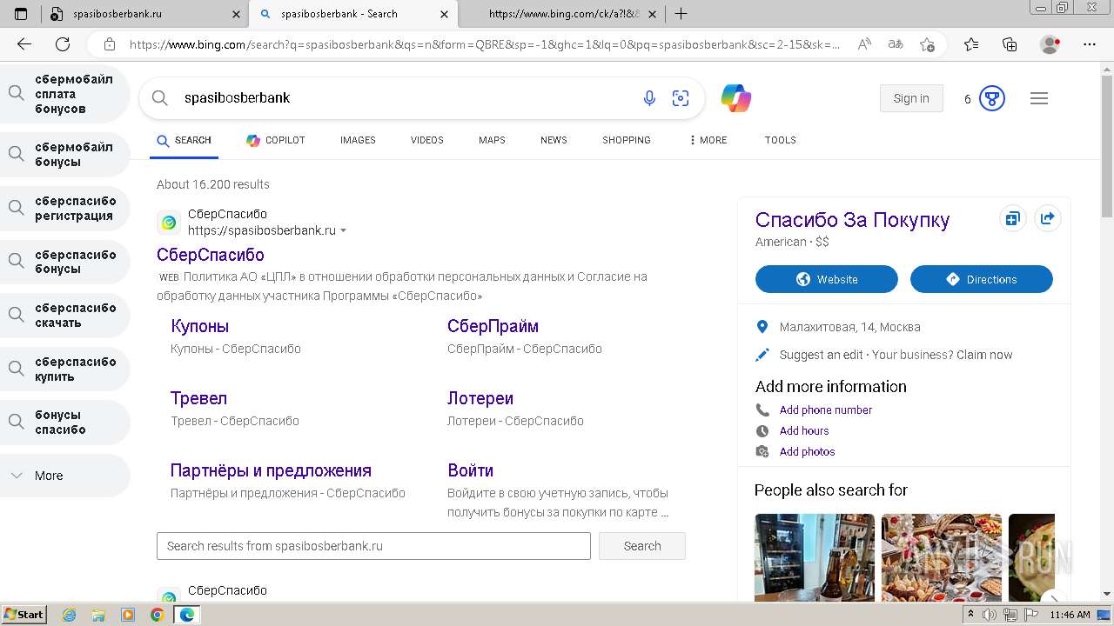Launch Chrome from the taskbar
The height and width of the screenshot is (626, 1114).
157,615
